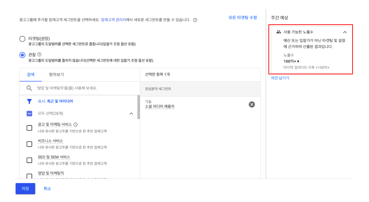The width and height of the screenshot is (369, 202).
Task: Click the people icon next to 사용 가능한 노출수
Action: pos(279,32)
